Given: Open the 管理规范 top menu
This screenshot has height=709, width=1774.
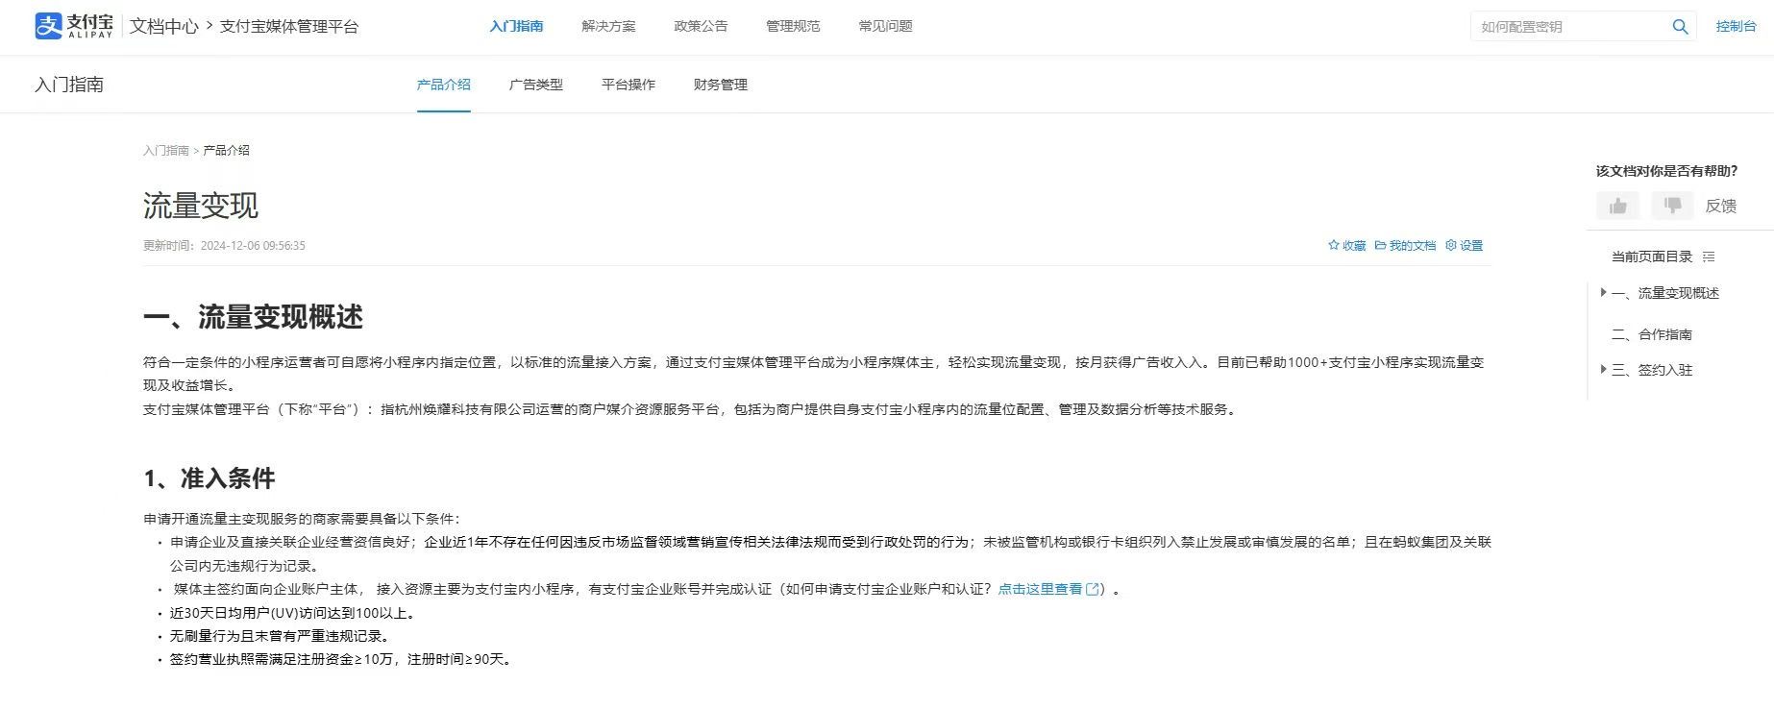Looking at the screenshot, I should click(793, 26).
